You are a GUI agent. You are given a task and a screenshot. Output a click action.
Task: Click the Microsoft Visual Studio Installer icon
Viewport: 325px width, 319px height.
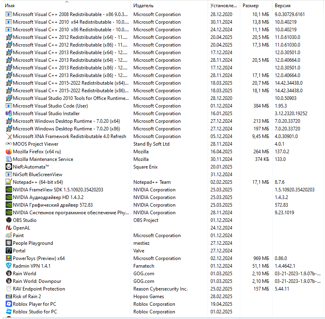click(9, 114)
